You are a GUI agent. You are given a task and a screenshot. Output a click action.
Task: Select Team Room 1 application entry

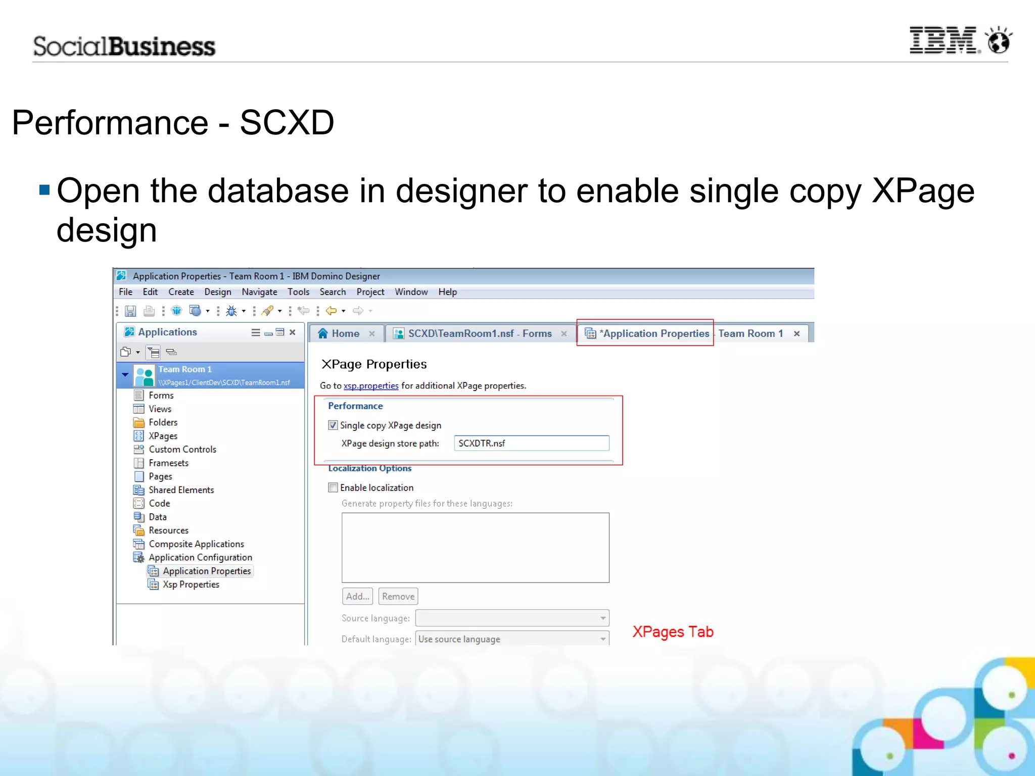(x=210, y=375)
